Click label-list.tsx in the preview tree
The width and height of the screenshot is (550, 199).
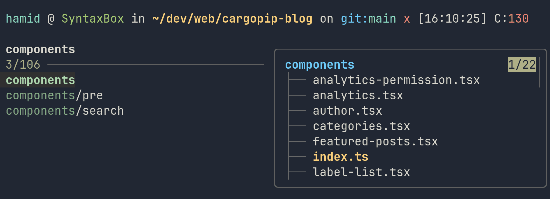[x=361, y=172]
